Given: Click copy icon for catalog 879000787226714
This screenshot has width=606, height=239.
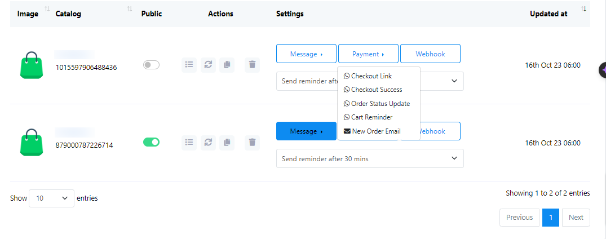Looking at the screenshot, I should point(227,143).
